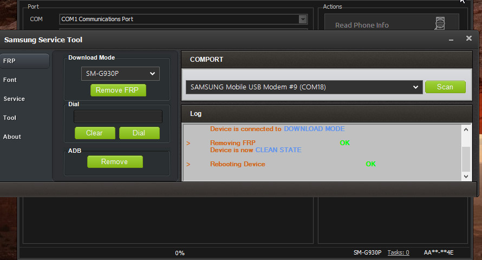Click the AA**-**4E status bar text
This screenshot has width=482, height=260.
439,252
